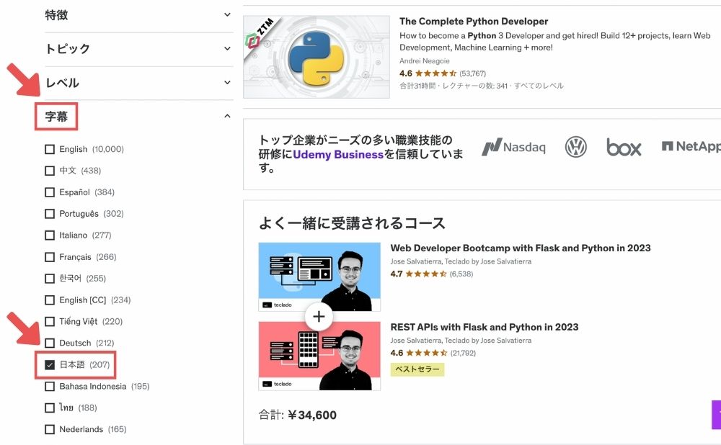This screenshot has width=721, height=445.
Task: Open Web Developer Bootcamp with Flask course
Action: (521, 248)
